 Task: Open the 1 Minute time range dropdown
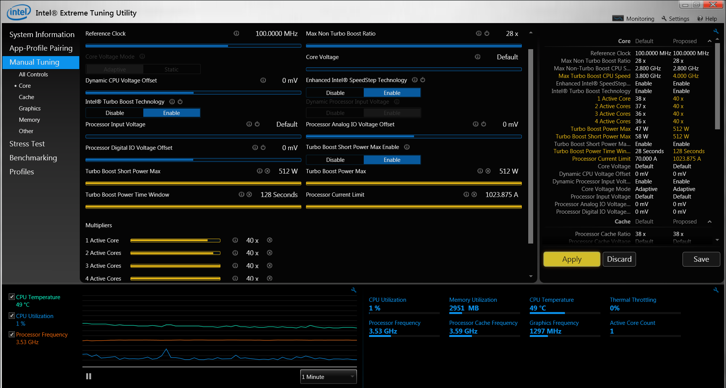(328, 377)
